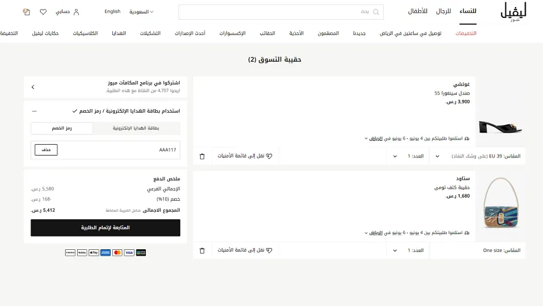Open the New (جديدنا) menu
The width and height of the screenshot is (543, 306).
[359, 33]
